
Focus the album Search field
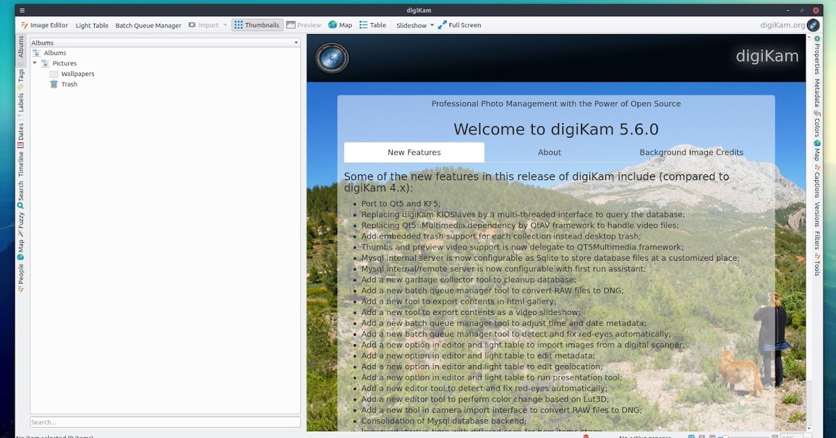(165, 422)
